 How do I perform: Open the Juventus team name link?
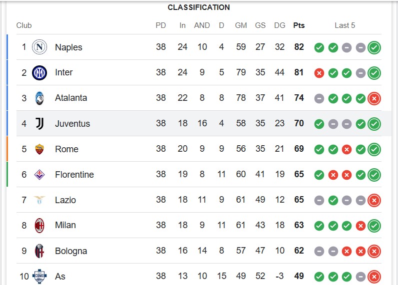click(x=72, y=124)
